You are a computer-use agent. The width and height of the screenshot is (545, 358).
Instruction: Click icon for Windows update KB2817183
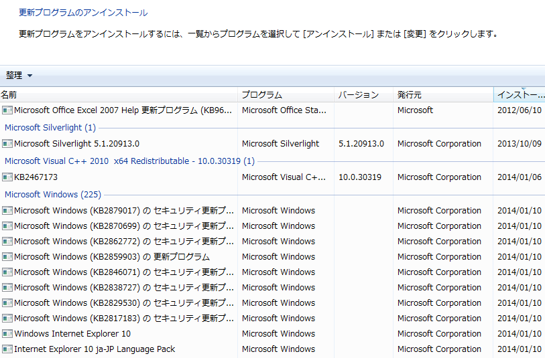[7, 319]
